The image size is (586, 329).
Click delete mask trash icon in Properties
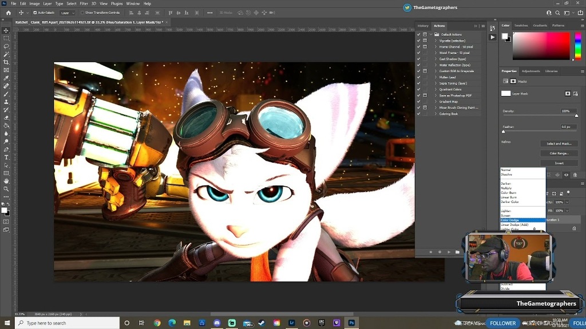575,175
